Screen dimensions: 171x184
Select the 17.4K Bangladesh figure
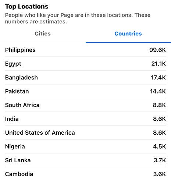click(158, 78)
